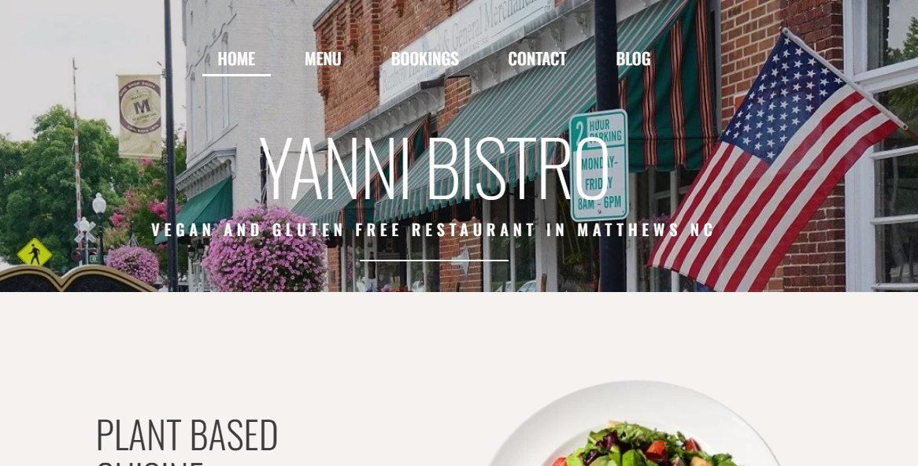
Task: Visit the BLOG page
Action: [x=633, y=58]
